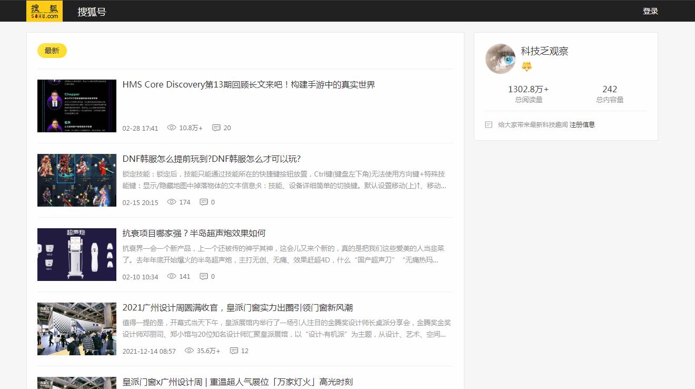Image resolution: width=695 pixels, height=389 pixels.
Task: Click the 登录 login link
Action: pos(650,11)
